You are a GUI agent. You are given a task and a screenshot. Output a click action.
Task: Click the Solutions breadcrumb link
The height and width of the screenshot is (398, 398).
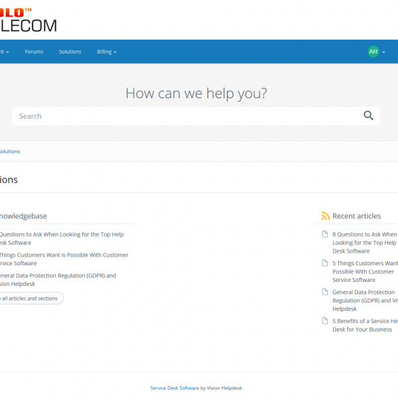click(9, 151)
